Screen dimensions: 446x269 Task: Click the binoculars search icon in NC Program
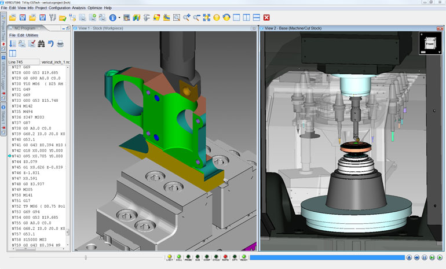tap(41, 43)
